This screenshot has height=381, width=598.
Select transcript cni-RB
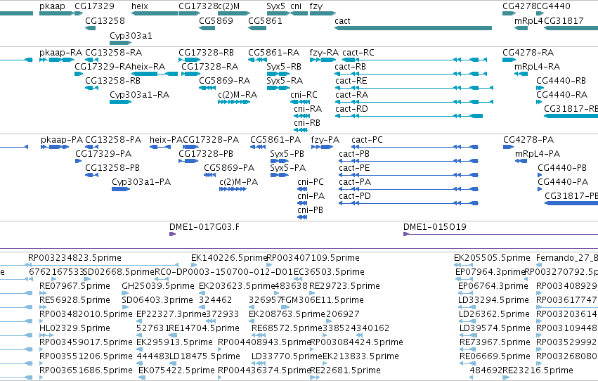(301, 130)
